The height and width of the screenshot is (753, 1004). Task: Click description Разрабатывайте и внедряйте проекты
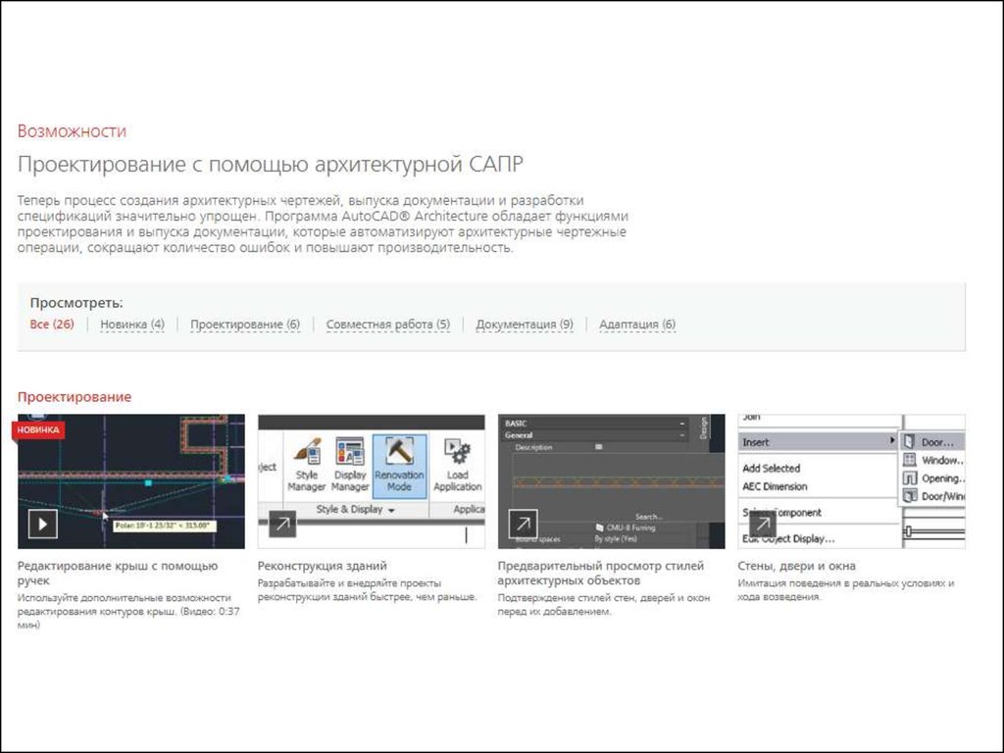pyautogui.click(x=368, y=589)
